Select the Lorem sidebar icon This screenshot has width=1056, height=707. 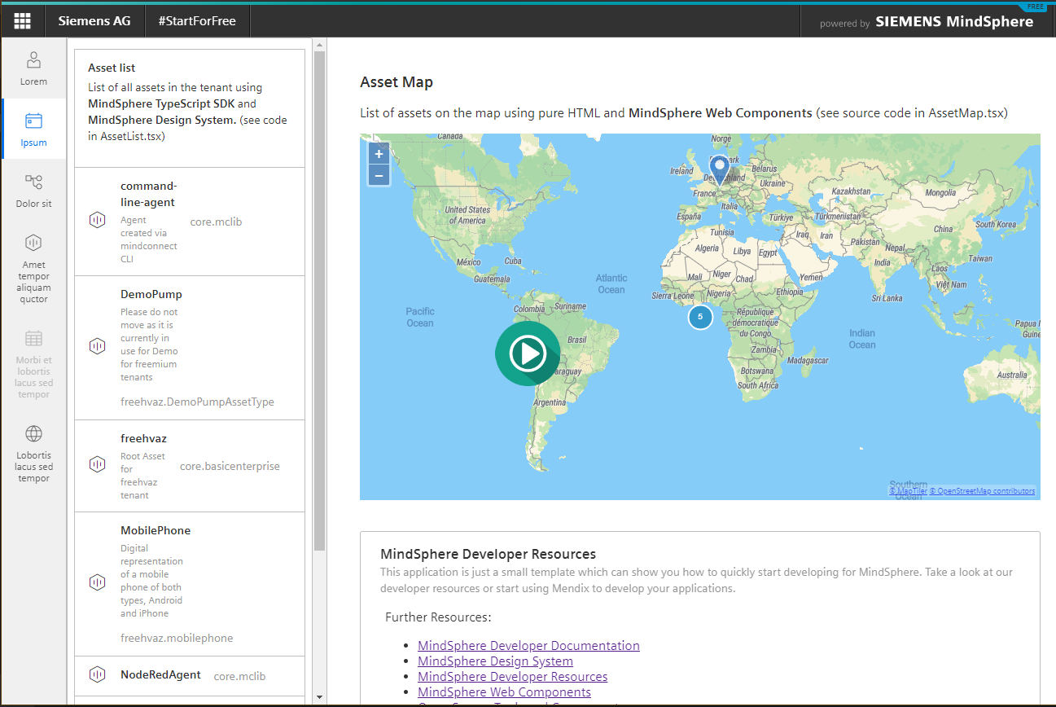(x=33, y=60)
